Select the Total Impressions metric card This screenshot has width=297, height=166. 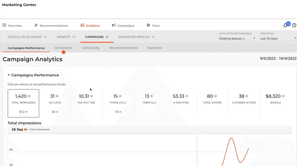coord(23,103)
